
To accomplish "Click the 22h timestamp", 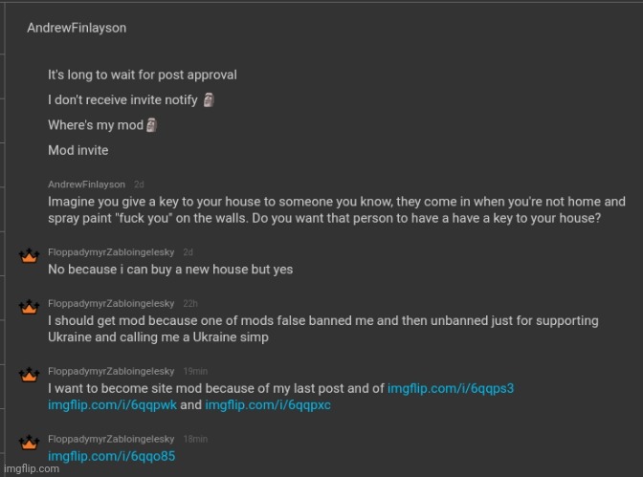I will pyautogui.click(x=190, y=303).
